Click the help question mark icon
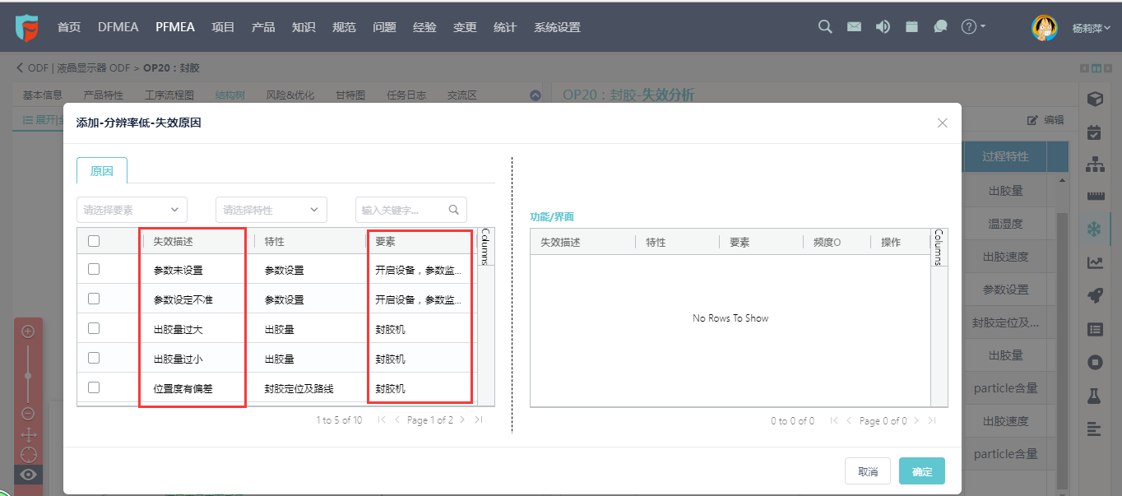The width and height of the screenshot is (1122, 496). 969,26
